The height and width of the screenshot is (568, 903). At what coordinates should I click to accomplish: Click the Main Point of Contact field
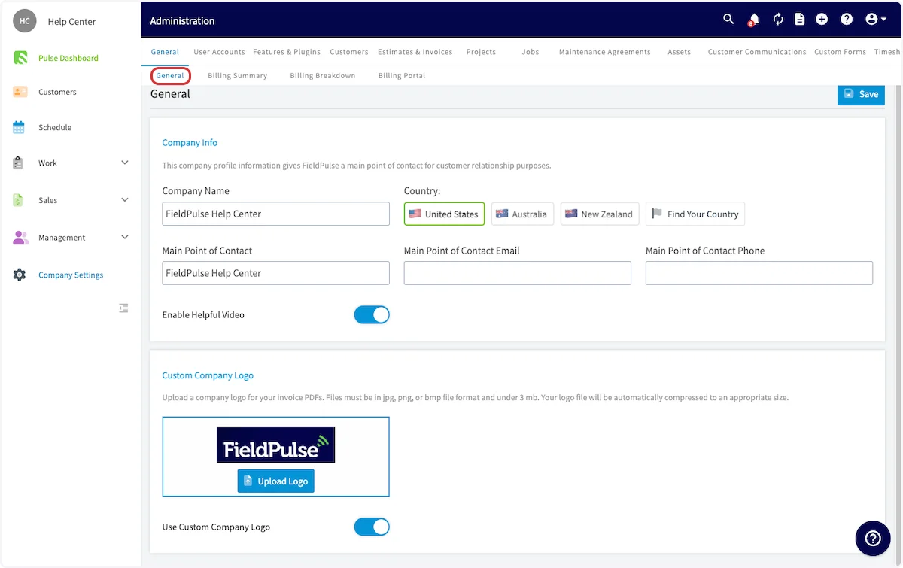point(276,273)
